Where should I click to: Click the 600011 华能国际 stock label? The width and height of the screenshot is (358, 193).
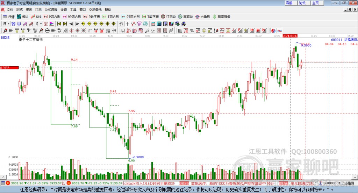(344, 40)
